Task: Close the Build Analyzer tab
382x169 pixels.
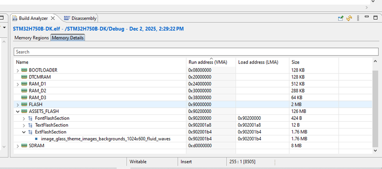Action: tap(53, 18)
